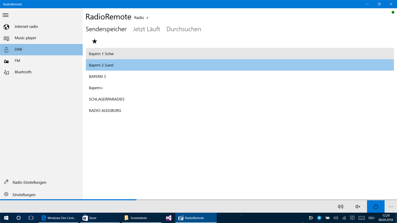
Task: Open the hamburger navigation menu
Action: (5, 15)
